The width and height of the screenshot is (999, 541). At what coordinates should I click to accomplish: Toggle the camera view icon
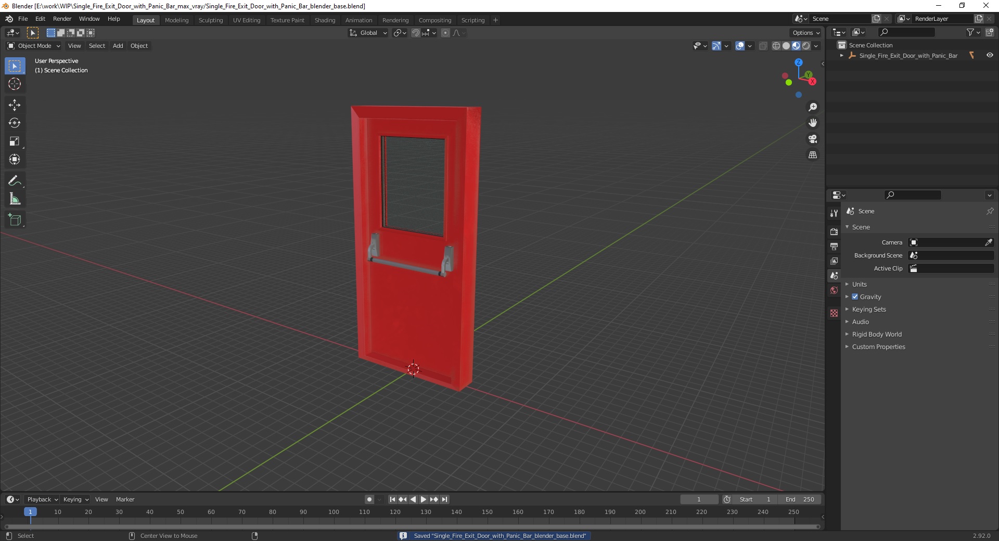click(x=813, y=139)
